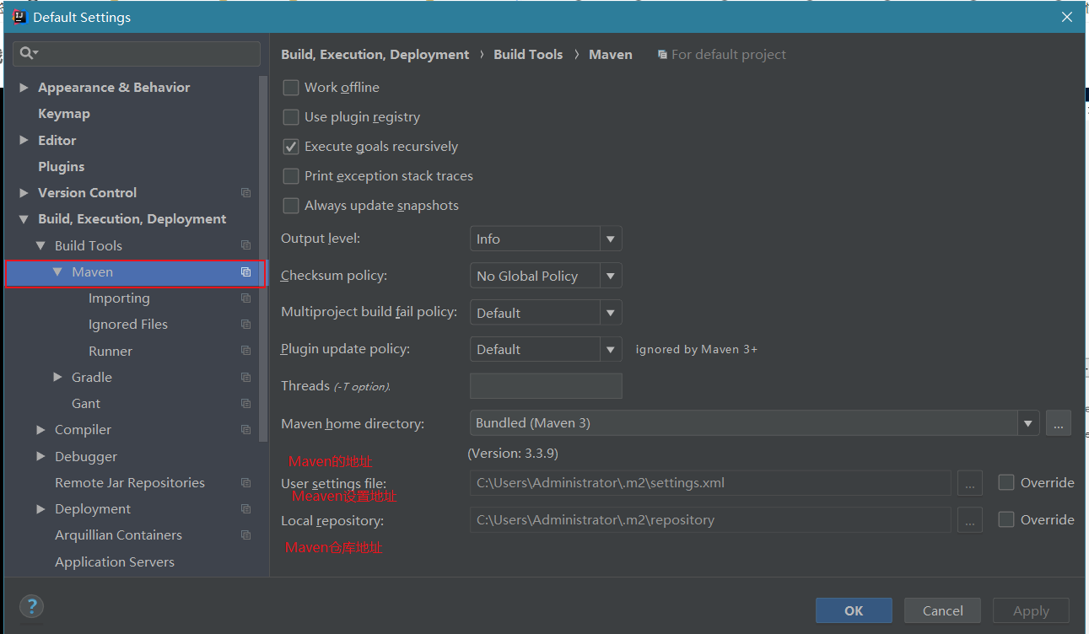Enable Always update snapshots
This screenshot has width=1089, height=634.
point(291,206)
